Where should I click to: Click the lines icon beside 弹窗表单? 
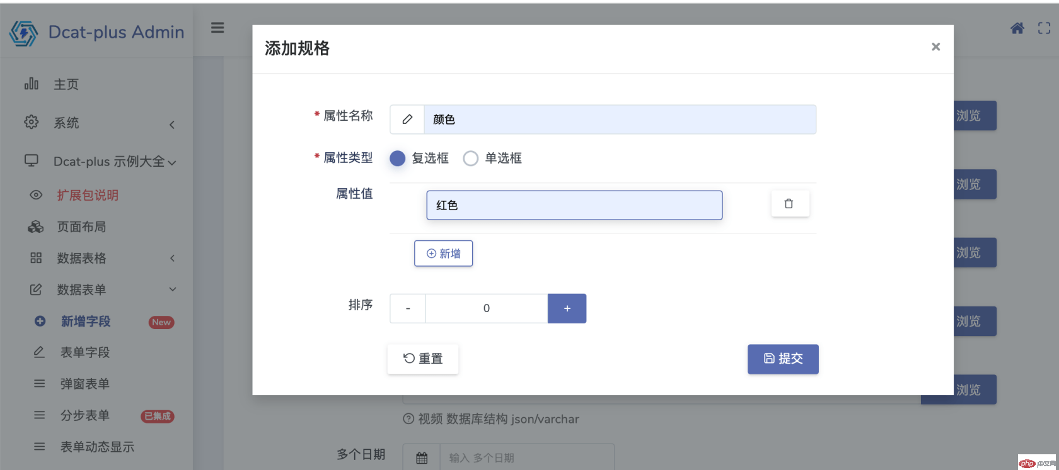pyautogui.click(x=39, y=384)
